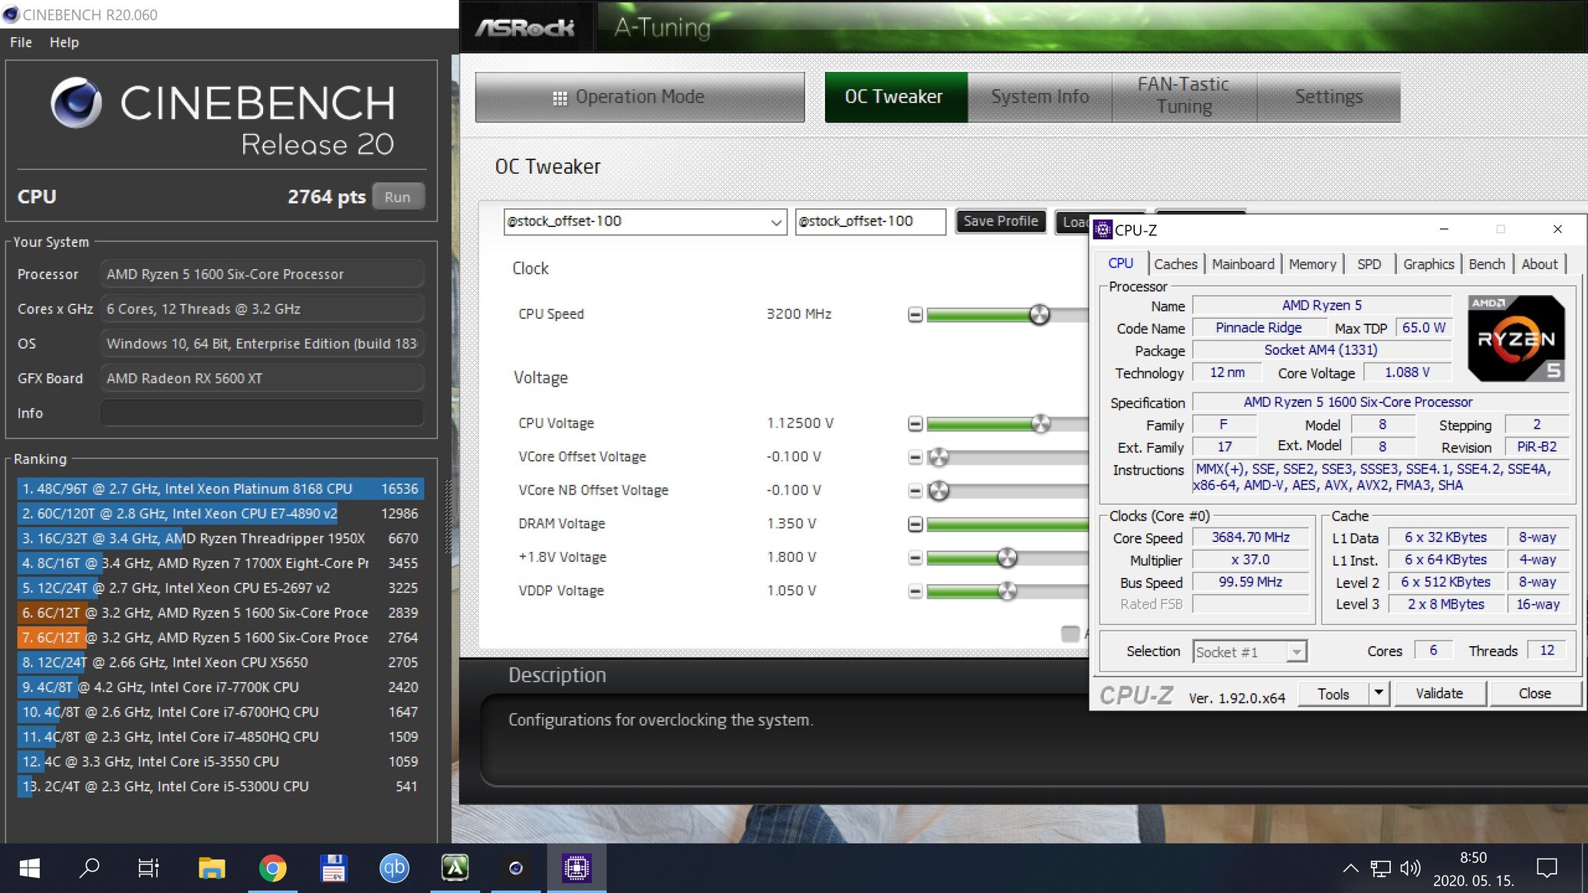Select the Intel Core i7-7700K ranking row

[x=219, y=687]
